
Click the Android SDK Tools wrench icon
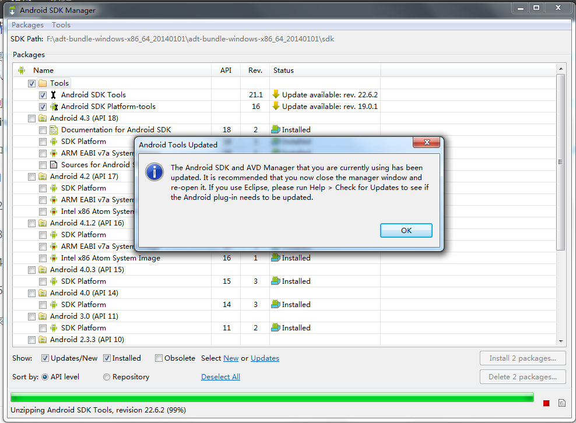(x=54, y=95)
